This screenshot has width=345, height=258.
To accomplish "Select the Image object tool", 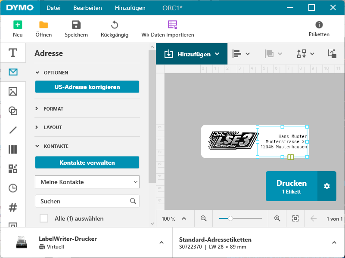I will [13, 91].
